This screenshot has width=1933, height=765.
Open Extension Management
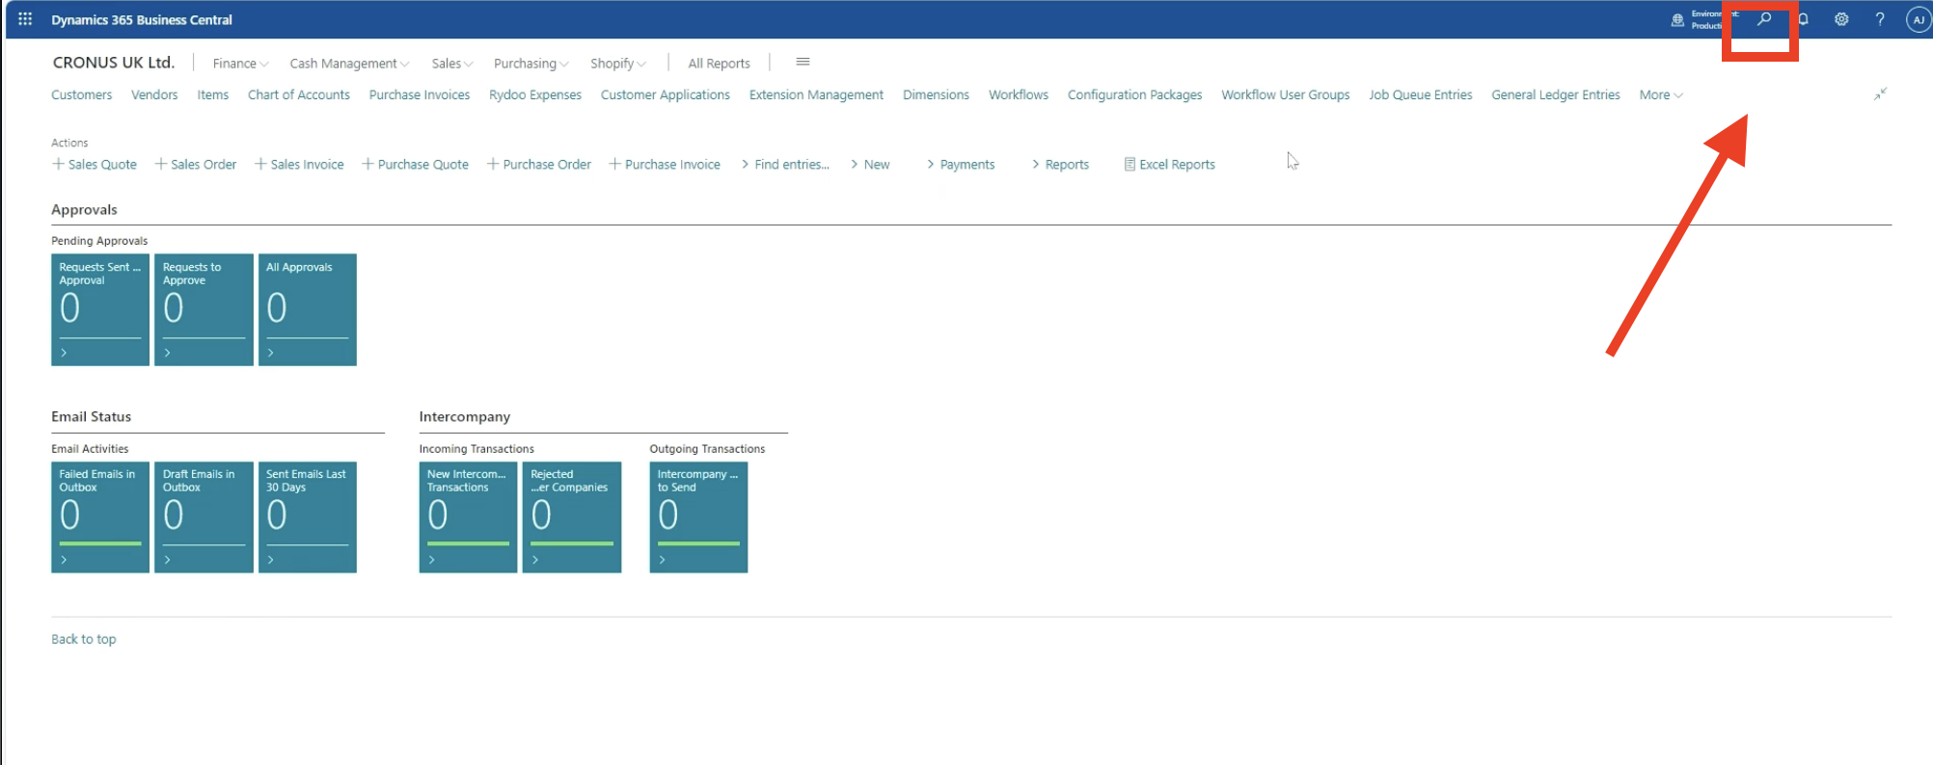[816, 94]
